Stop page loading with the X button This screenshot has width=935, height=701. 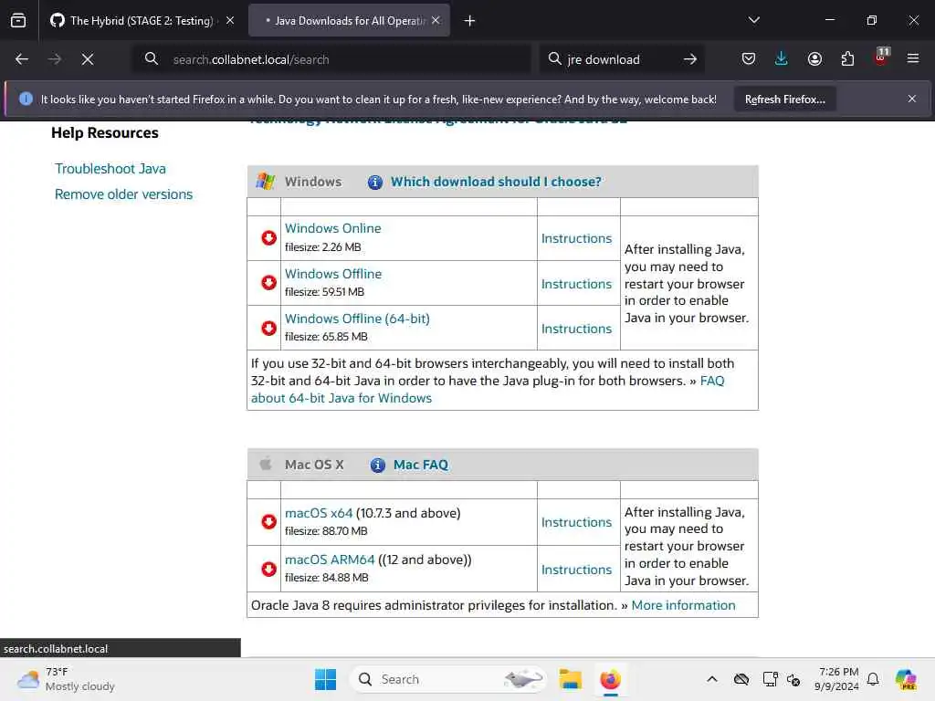pyautogui.click(x=87, y=59)
